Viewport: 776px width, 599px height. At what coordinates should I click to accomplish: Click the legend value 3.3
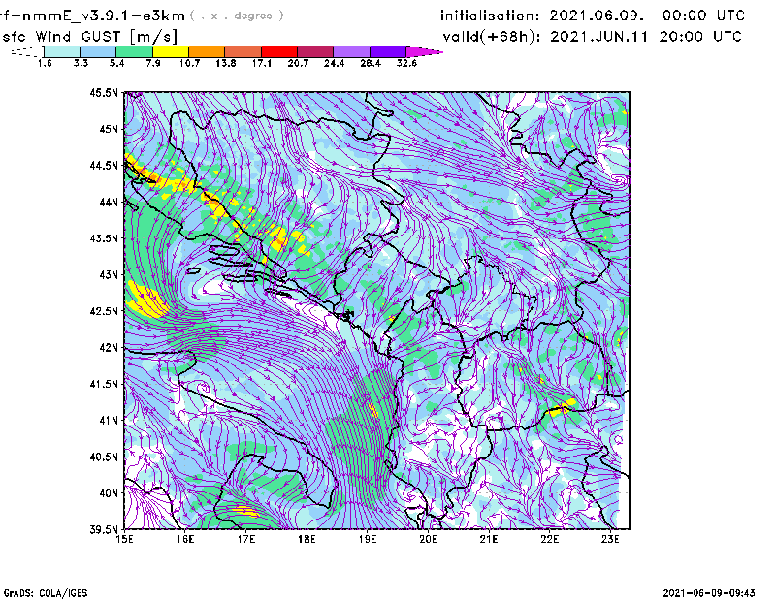81,63
